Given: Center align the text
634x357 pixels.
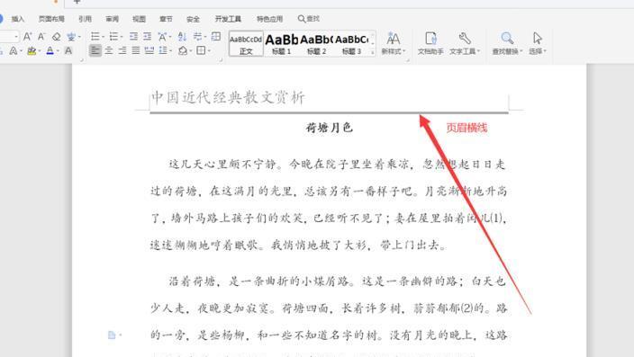Looking at the screenshot, I should pyautogui.click(x=109, y=50).
